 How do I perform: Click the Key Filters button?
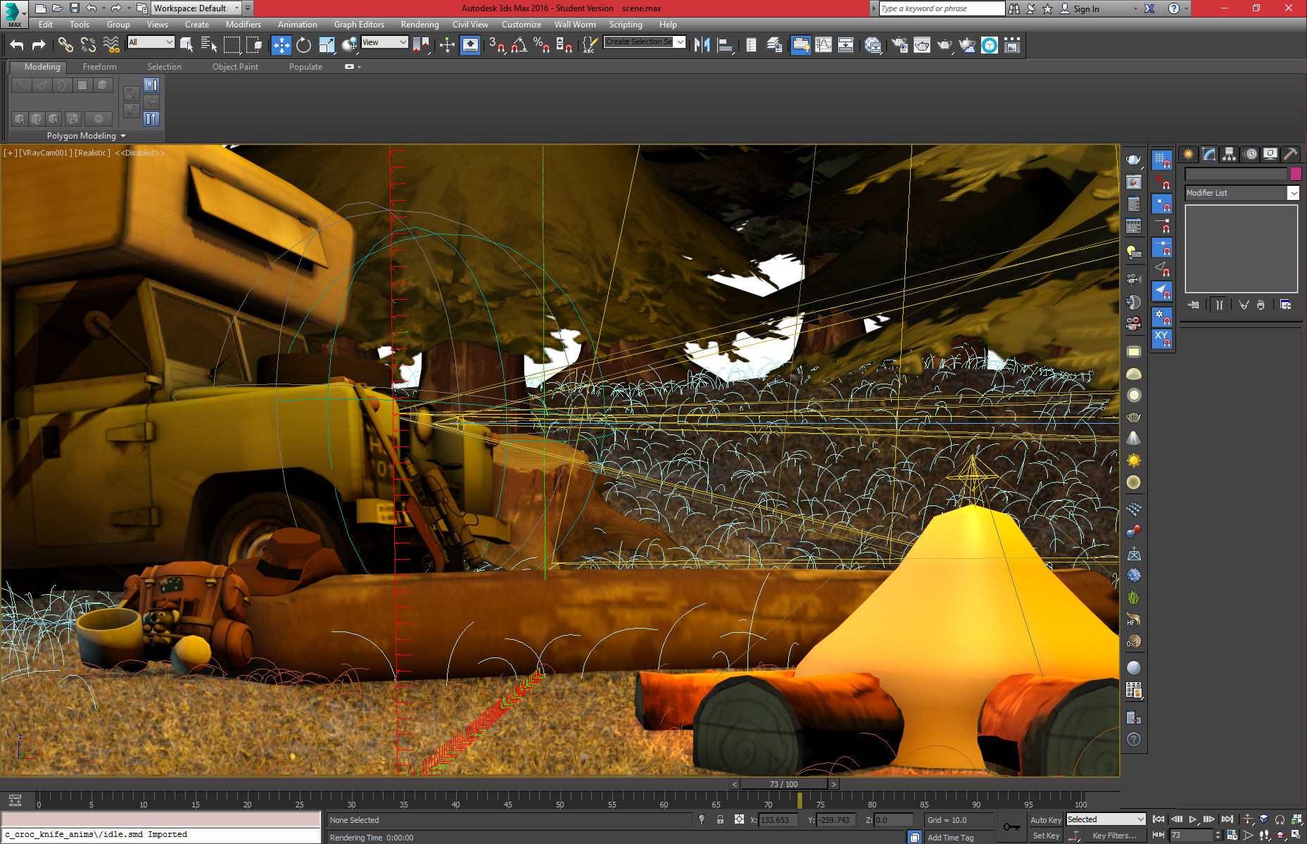tap(1114, 836)
